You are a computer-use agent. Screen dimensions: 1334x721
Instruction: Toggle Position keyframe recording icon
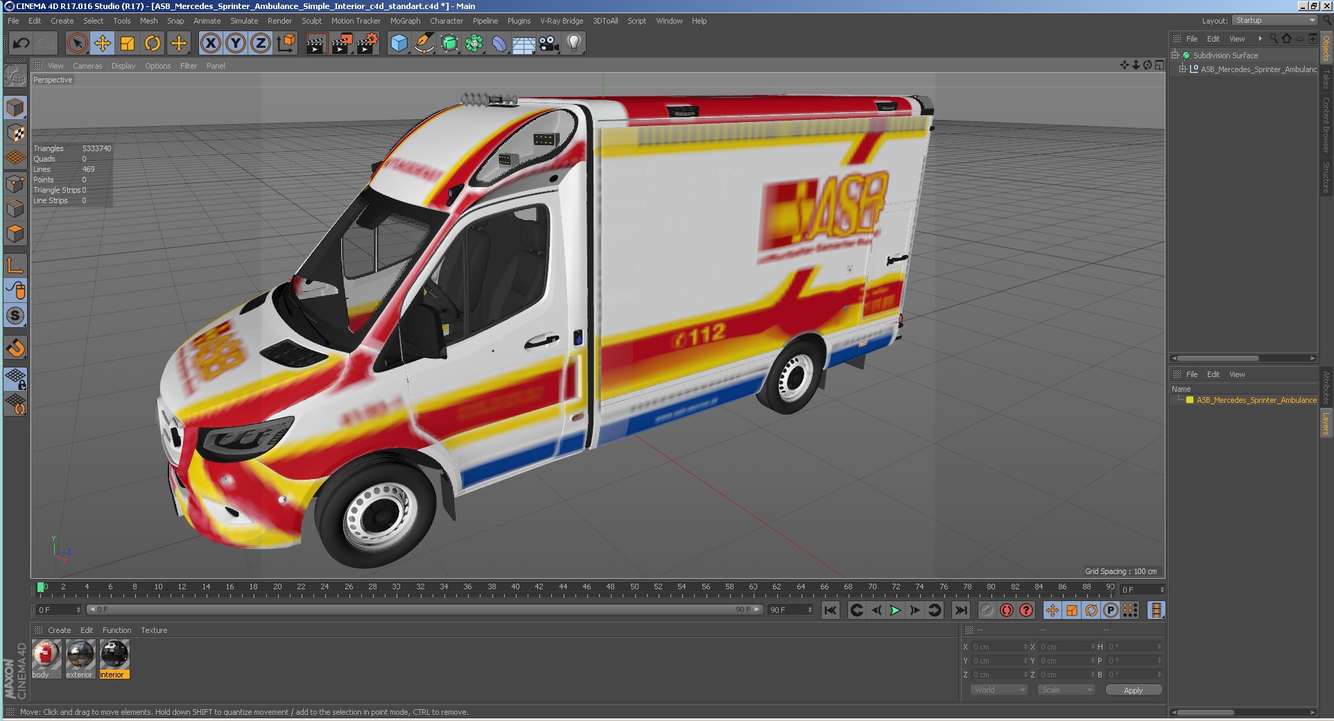(1052, 610)
